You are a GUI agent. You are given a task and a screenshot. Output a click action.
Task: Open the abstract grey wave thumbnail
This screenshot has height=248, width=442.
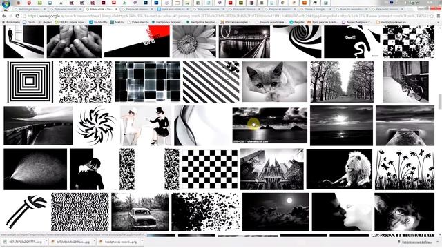pyautogui.click(x=202, y=125)
